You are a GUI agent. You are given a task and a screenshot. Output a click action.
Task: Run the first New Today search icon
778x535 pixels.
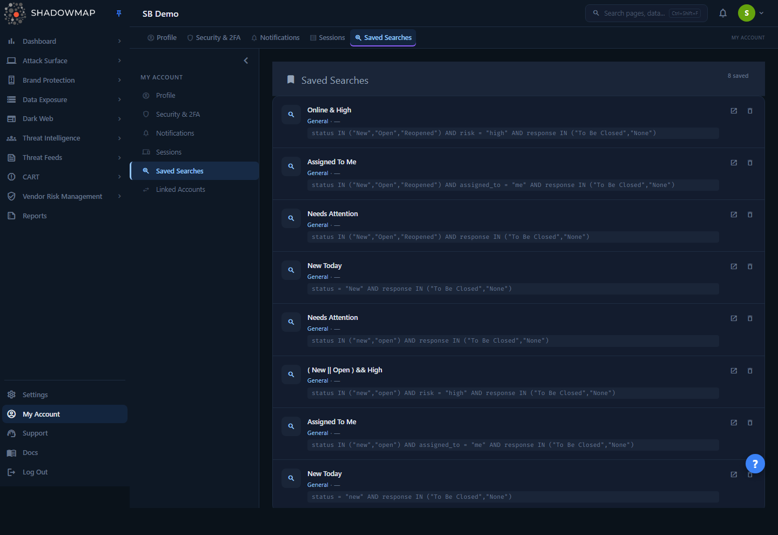tap(291, 270)
